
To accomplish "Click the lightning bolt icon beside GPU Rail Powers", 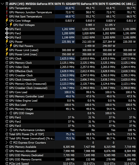I will click(11, 46).
